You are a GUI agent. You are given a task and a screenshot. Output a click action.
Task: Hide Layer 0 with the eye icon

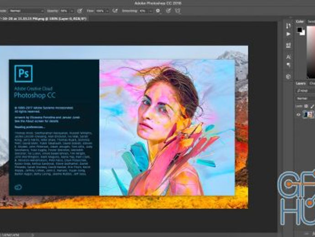click(x=298, y=115)
